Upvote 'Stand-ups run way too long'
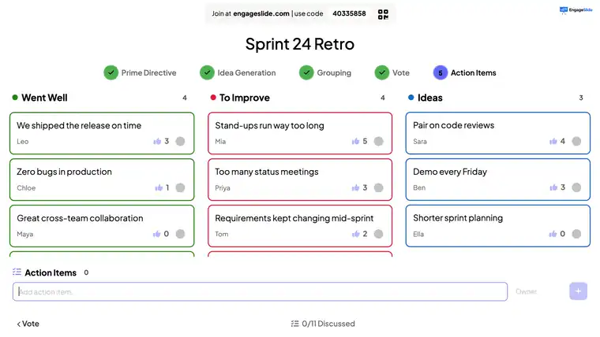600x337 pixels. click(x=355, y=141)
